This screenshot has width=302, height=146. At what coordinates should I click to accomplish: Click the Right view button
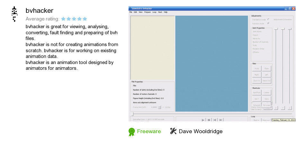coord(257,75)
